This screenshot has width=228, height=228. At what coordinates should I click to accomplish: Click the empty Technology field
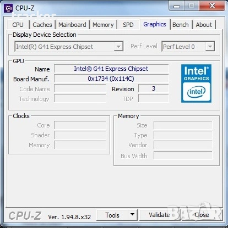pos(80,98)
